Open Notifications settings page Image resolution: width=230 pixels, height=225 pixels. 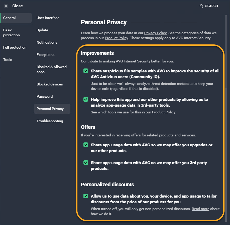coord(47,42)
